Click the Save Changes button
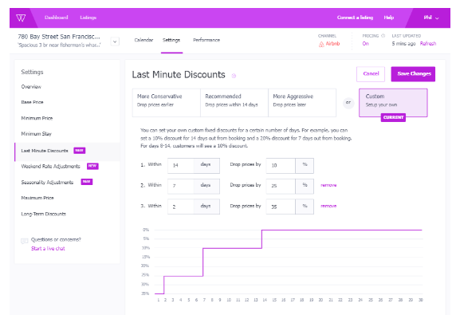Screen dimensions: 456x315 click(x=413, y=74)
